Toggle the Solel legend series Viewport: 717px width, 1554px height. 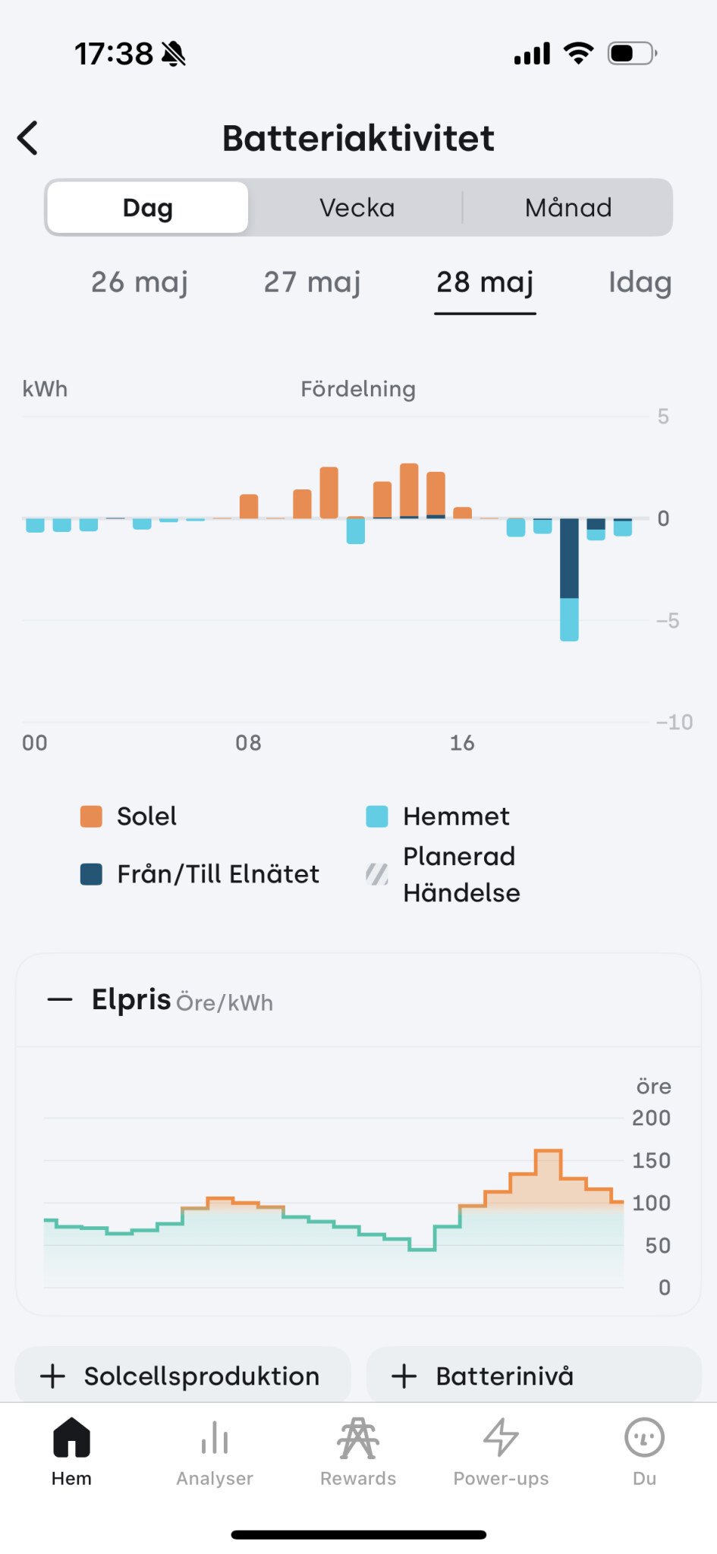pos(92,816)
